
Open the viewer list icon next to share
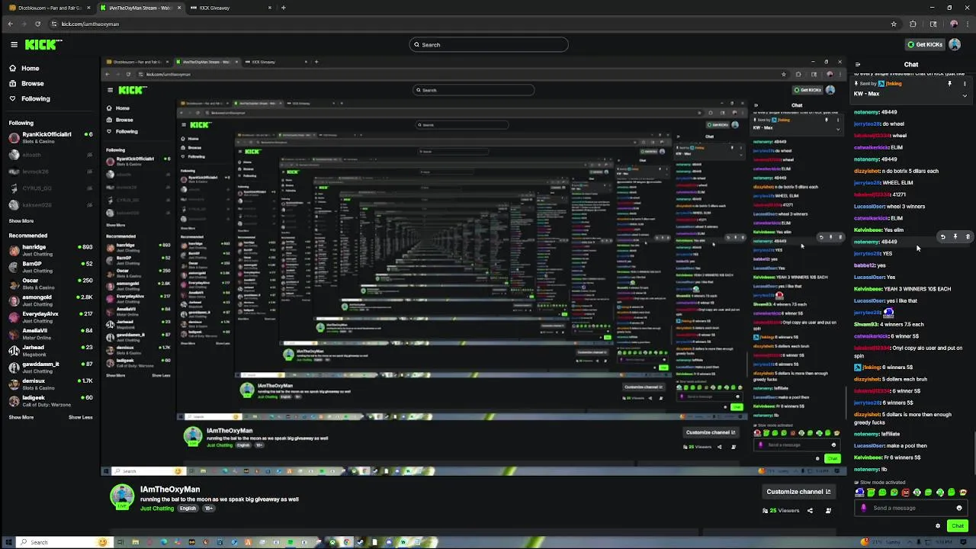click(828, 511)
